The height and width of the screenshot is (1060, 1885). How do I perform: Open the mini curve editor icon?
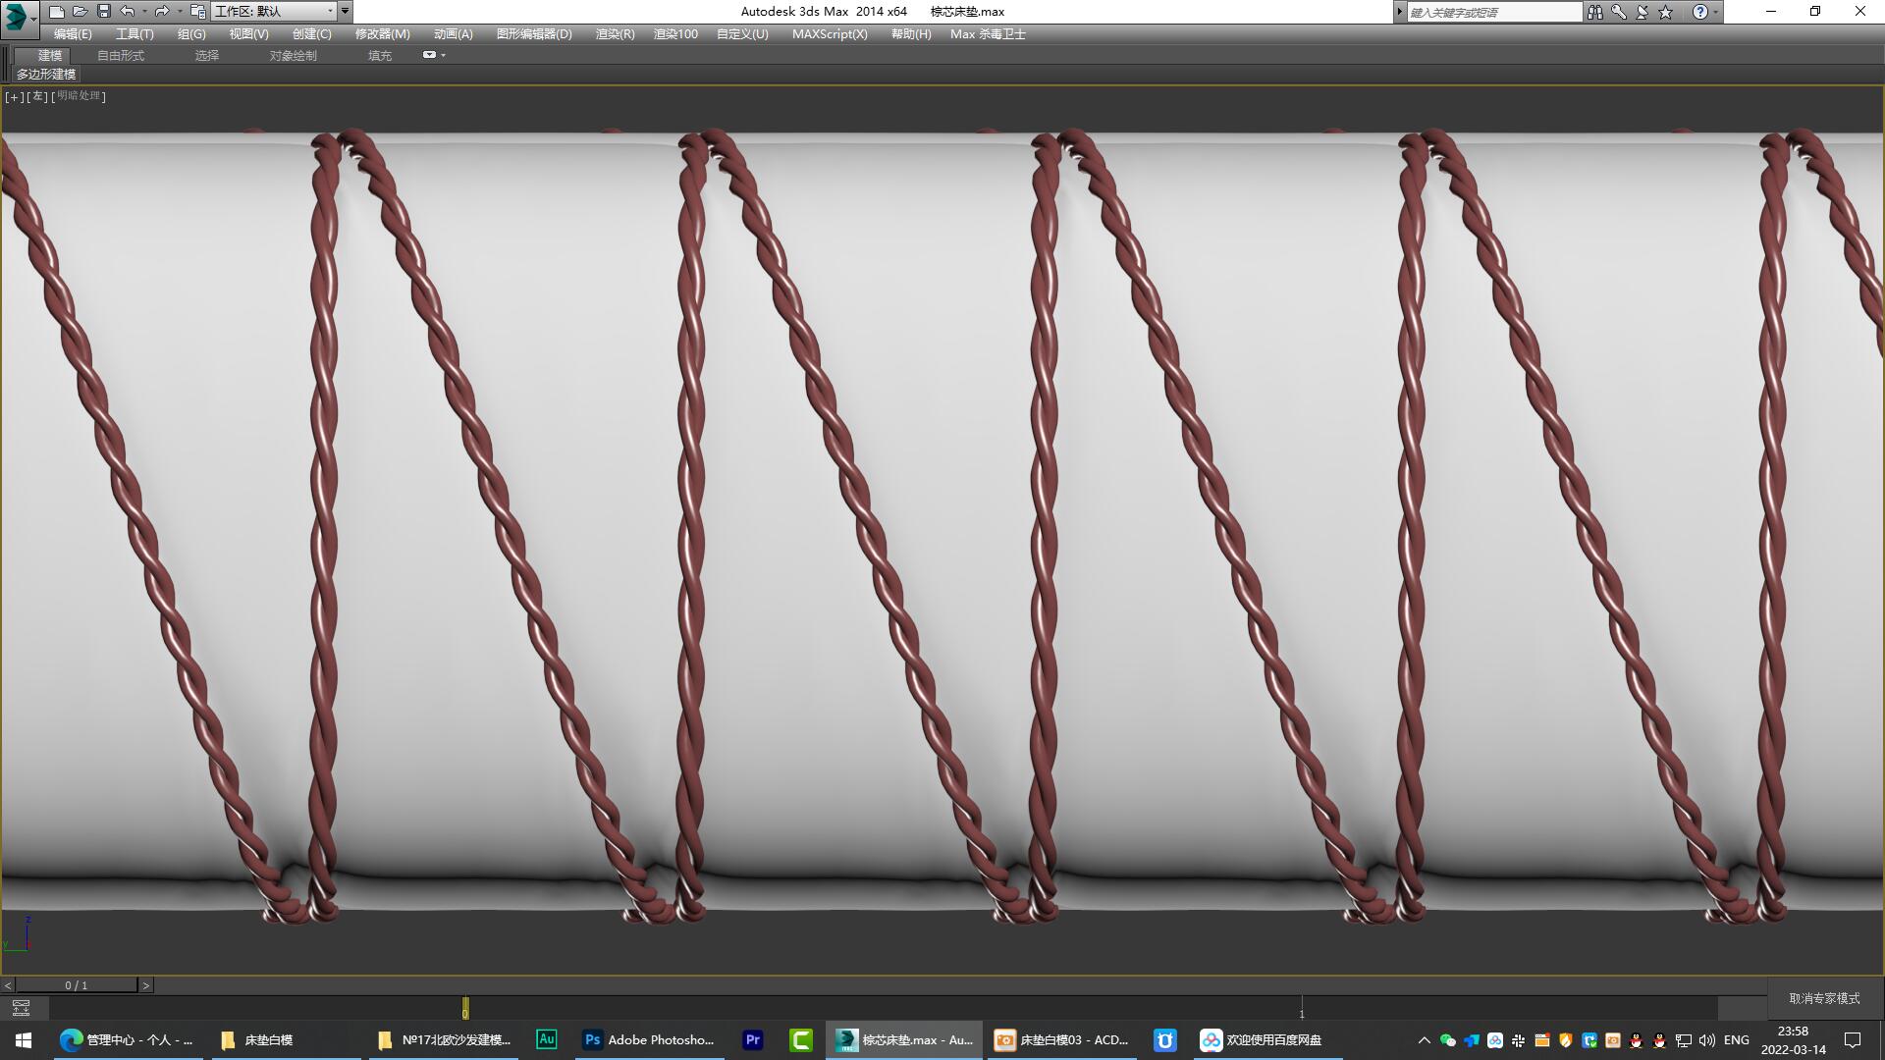21,1008
